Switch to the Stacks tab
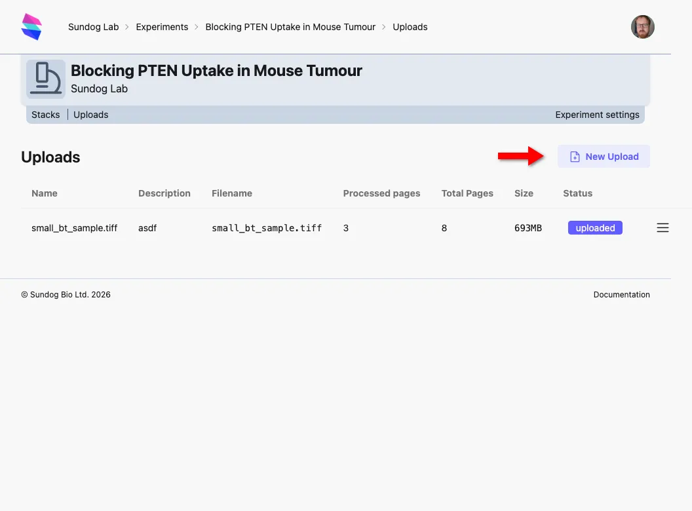 [46, 114]
